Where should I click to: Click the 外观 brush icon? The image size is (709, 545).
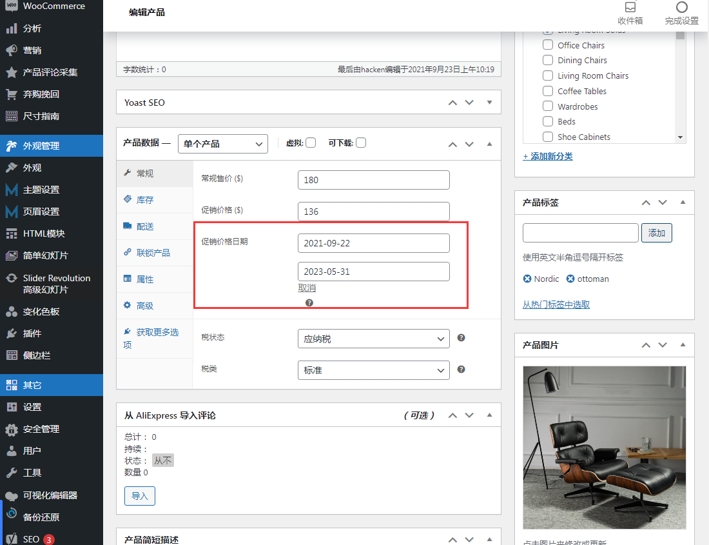[x=12, y=168]
